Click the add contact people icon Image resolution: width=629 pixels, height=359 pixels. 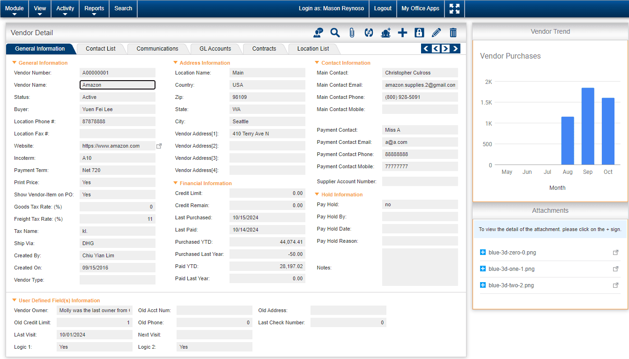[x=385, y=32]
